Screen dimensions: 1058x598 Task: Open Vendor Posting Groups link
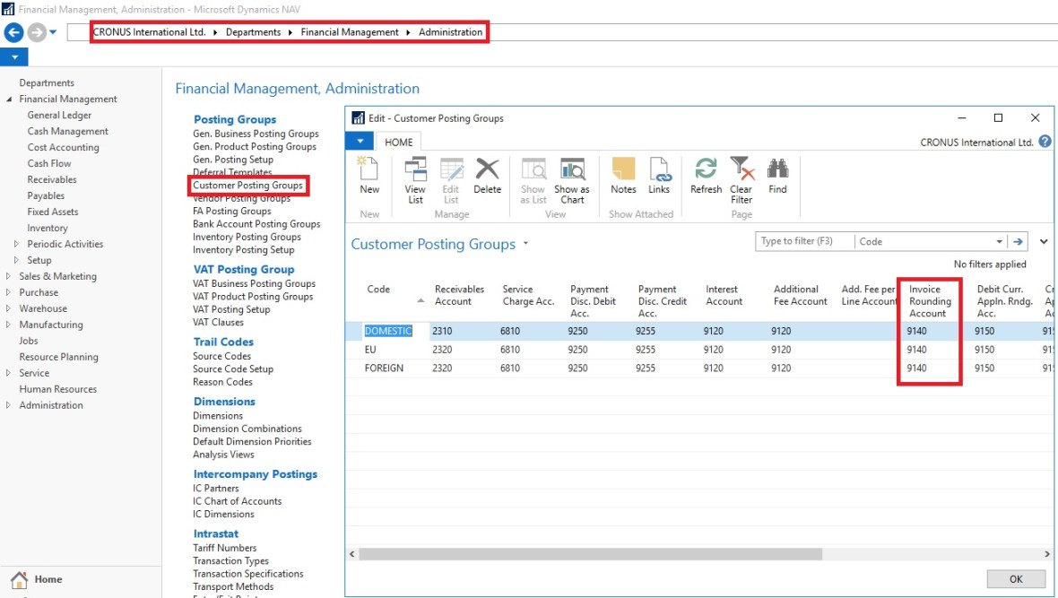(241, 198)
